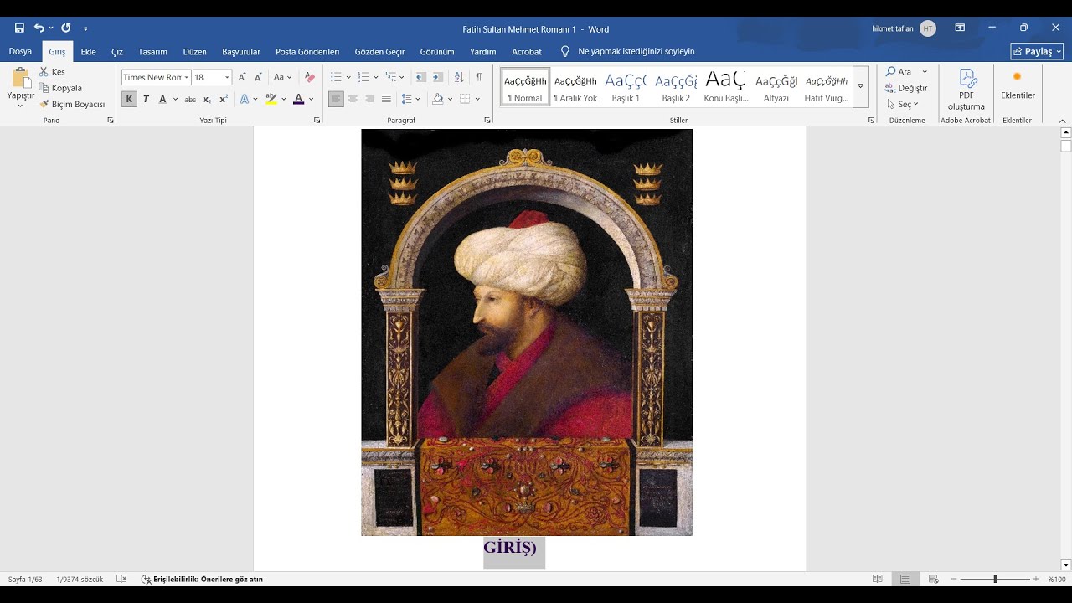Screen dimensions: 1072x603
Task: Open the Yazı Tipi dialog launcher
Action: (317, 121)
